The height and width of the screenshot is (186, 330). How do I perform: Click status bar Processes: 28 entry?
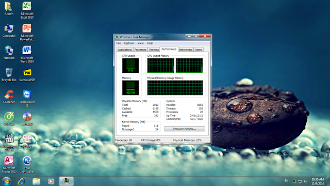point(127,140)
